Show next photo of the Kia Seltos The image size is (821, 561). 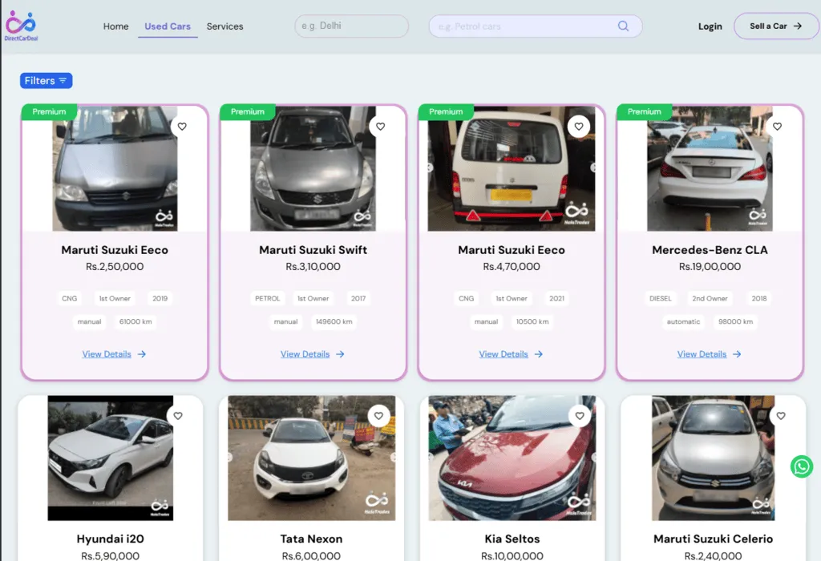point(593,458)
